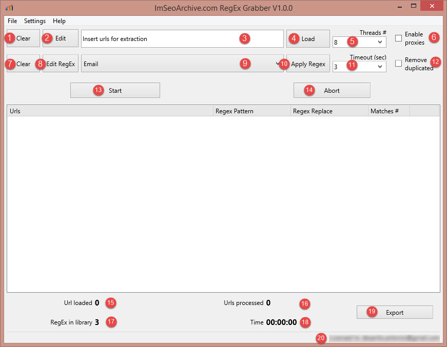Click the 'Urls processed' counter text

coord(247,302)
